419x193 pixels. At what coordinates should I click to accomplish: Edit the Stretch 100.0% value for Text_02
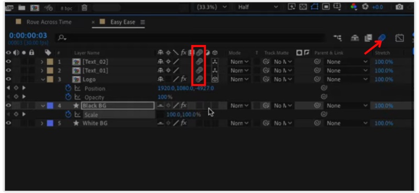coord(384,62)
